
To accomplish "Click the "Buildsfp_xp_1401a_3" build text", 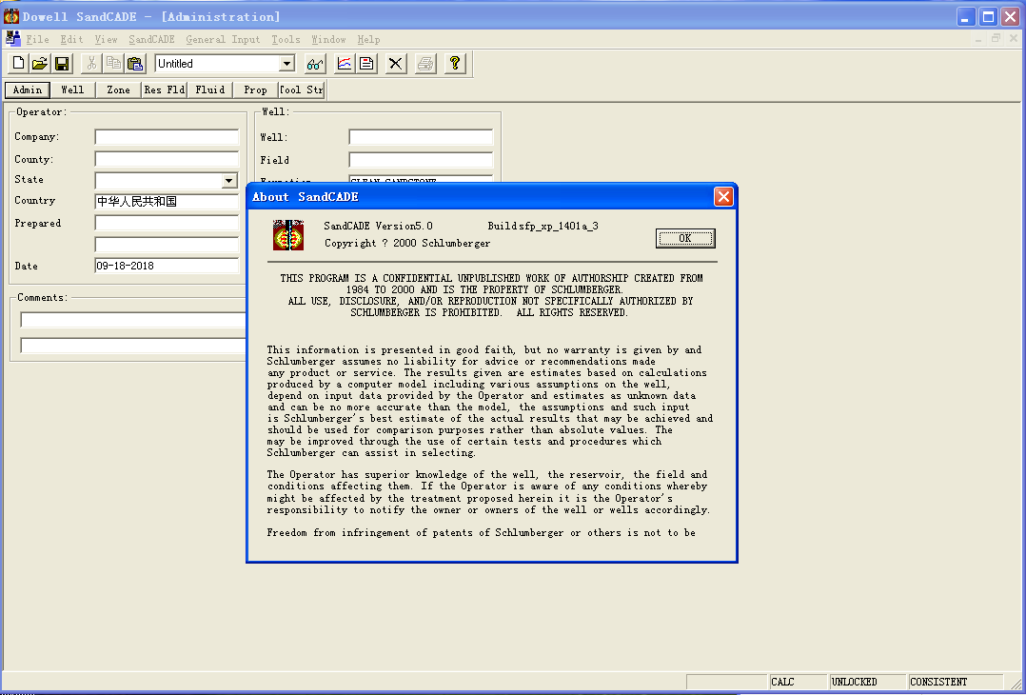I will [543, 226].
